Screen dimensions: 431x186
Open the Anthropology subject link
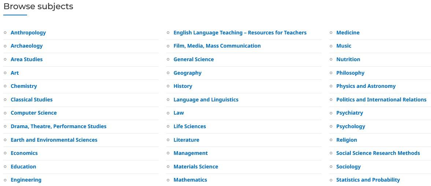[x=28, y=33]
